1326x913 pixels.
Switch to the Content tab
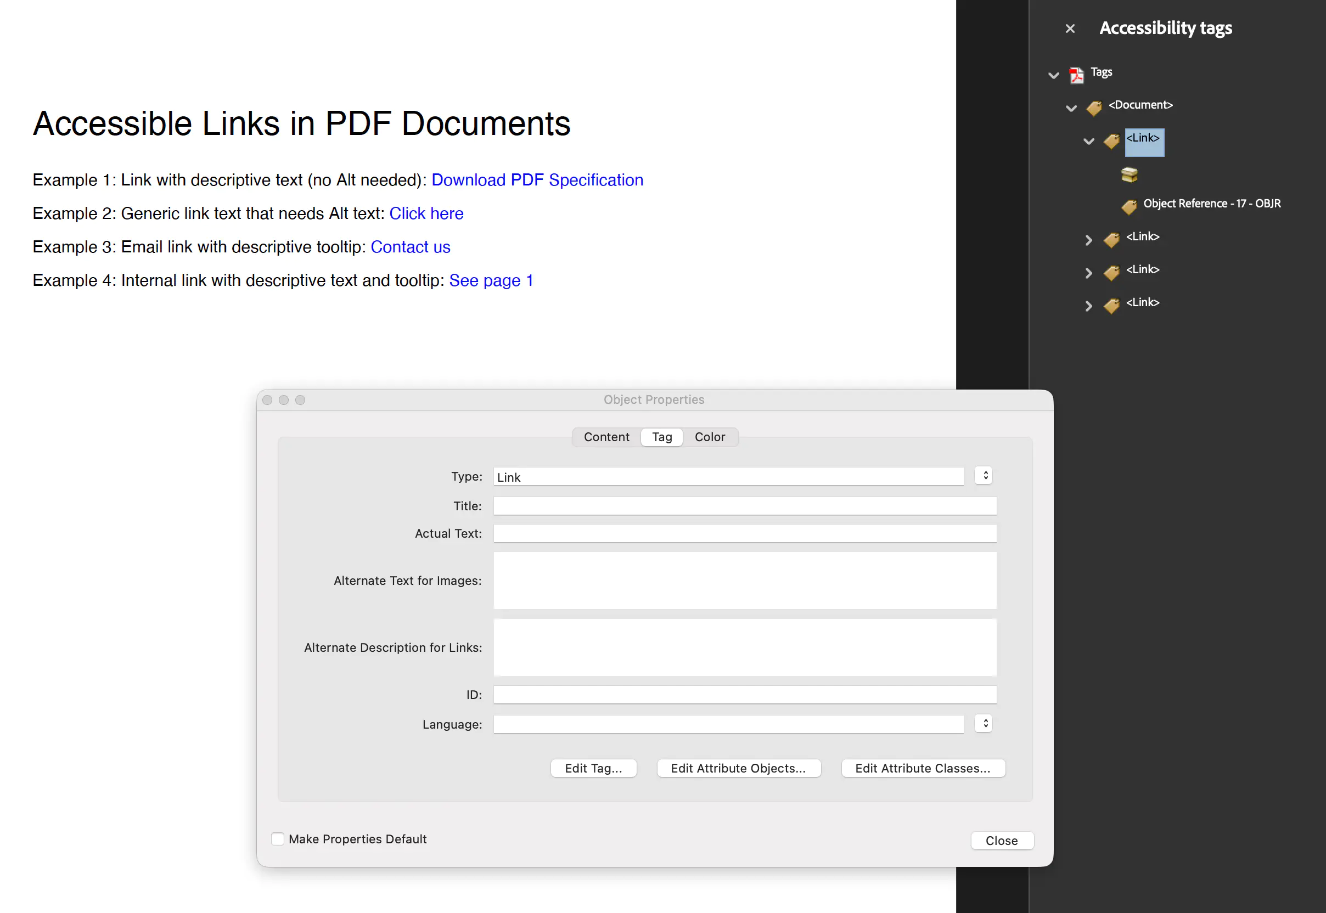(x=606, y=437)
